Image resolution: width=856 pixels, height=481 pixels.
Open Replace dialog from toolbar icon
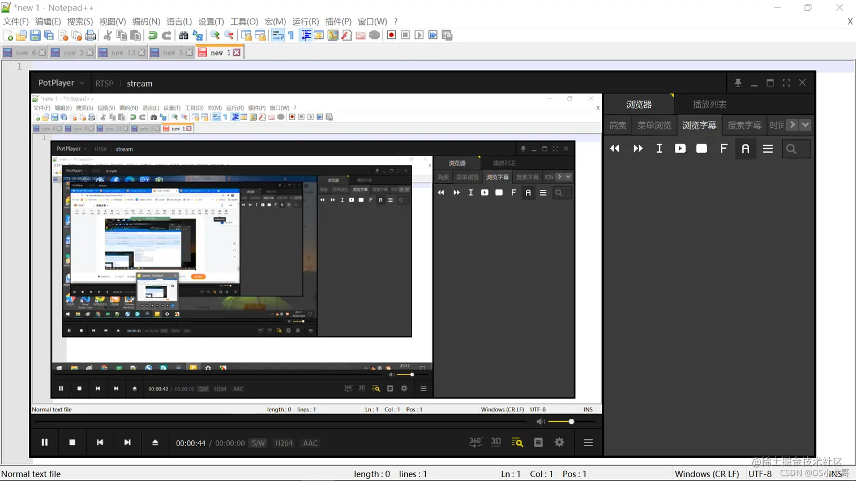tap(198, 35)
